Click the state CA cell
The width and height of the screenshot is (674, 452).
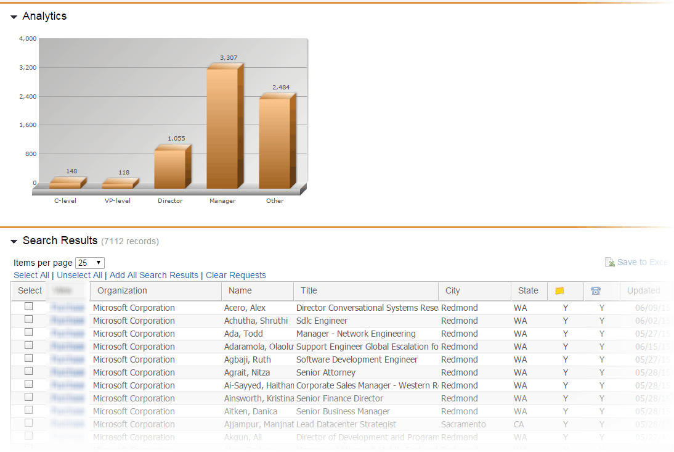click(519, 424)
